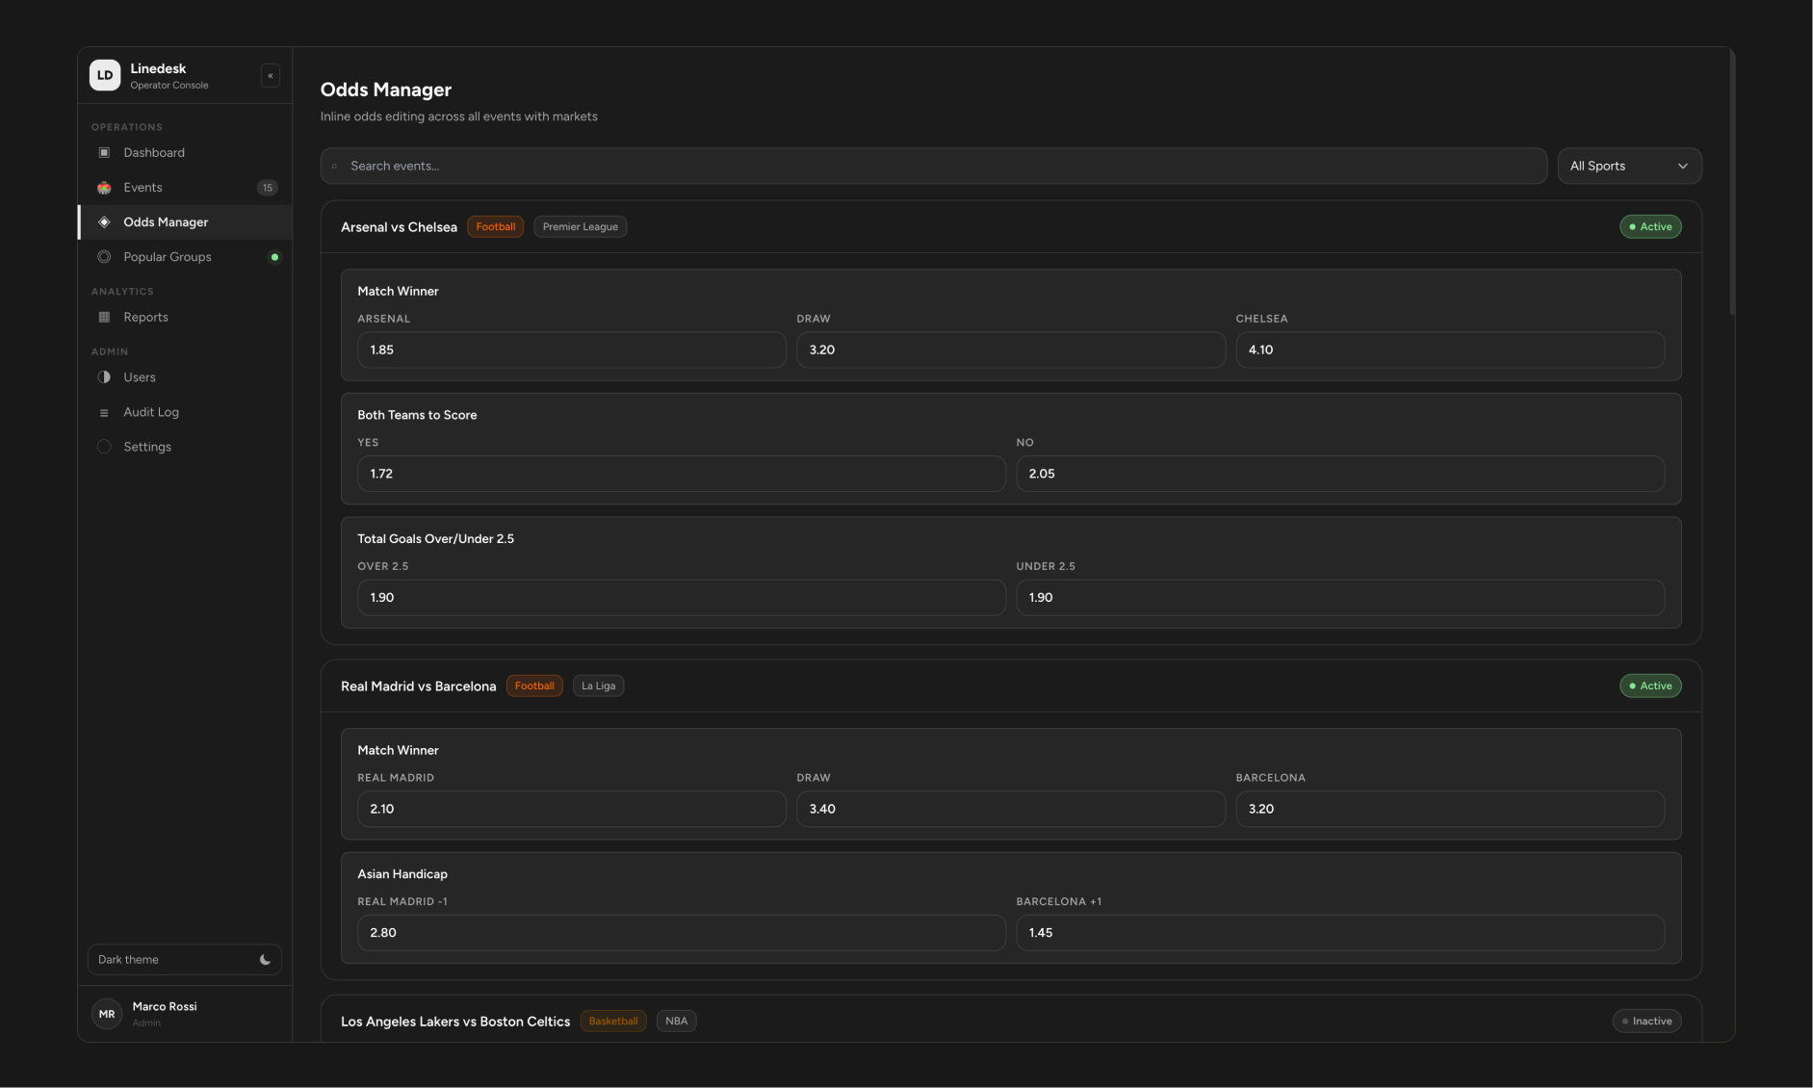Collapse the sidebar with the chevron button

(x=271, y=75)
